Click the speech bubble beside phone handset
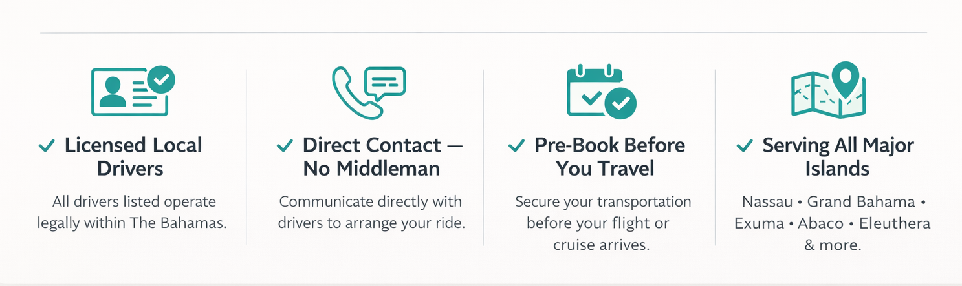This screenshot has width=962, height=286. (x=385, y=82)
